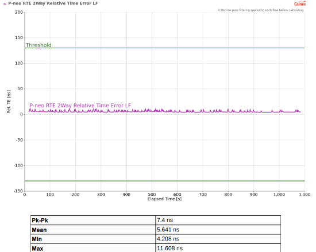Click the upper green threshold line
The width and height of the screenshot is (316, 252).
(165, 48)
